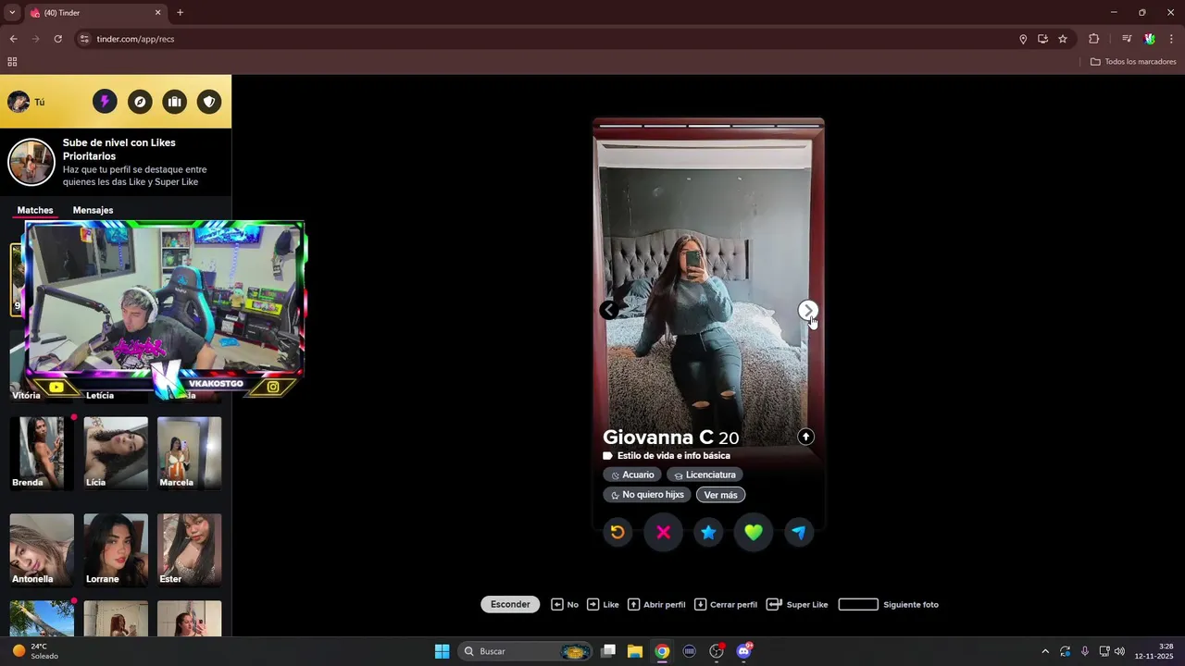Go back with the browser back arrow
Viewport: 1185px width, 666px height.
click(x=13, y=39)
